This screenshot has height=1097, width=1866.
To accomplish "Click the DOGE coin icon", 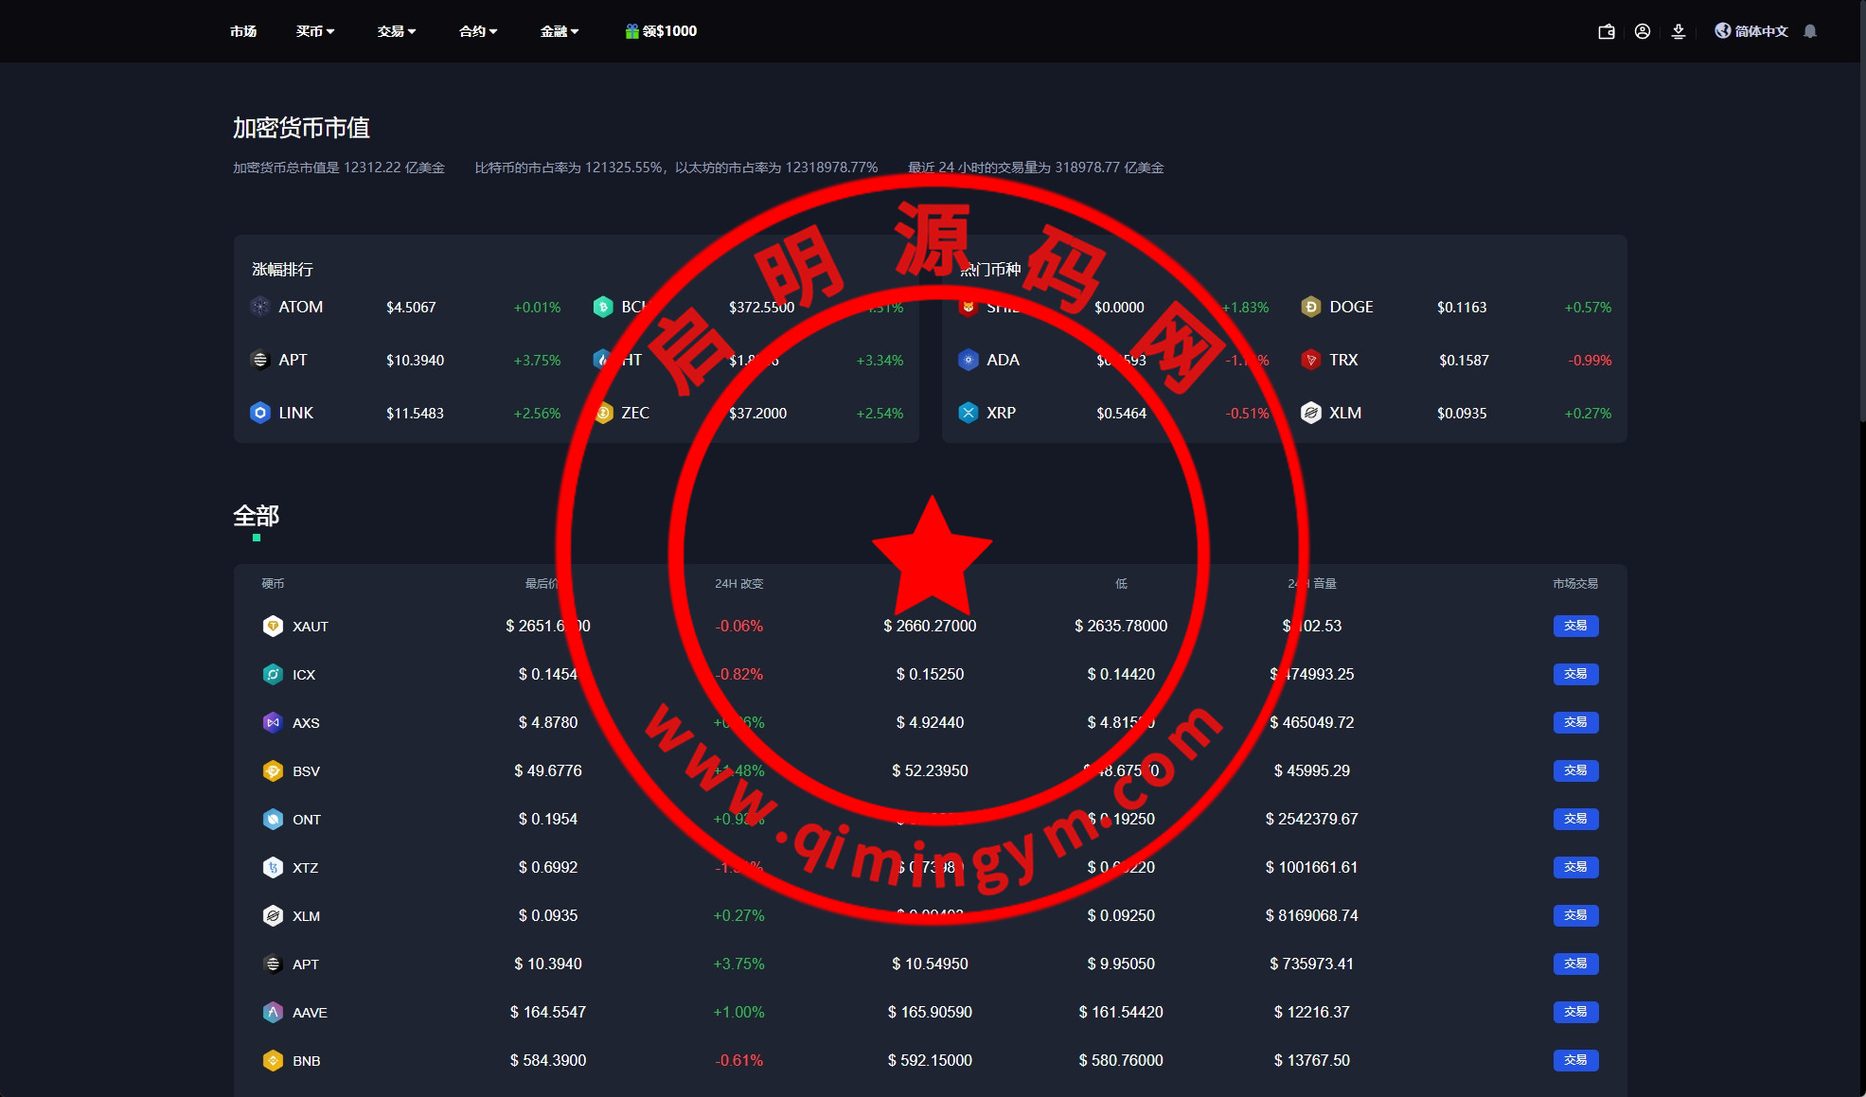I will (x=1310, y=307).
